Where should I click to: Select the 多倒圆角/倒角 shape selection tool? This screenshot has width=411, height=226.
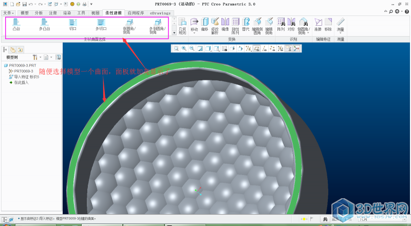[x=157, y=26]
